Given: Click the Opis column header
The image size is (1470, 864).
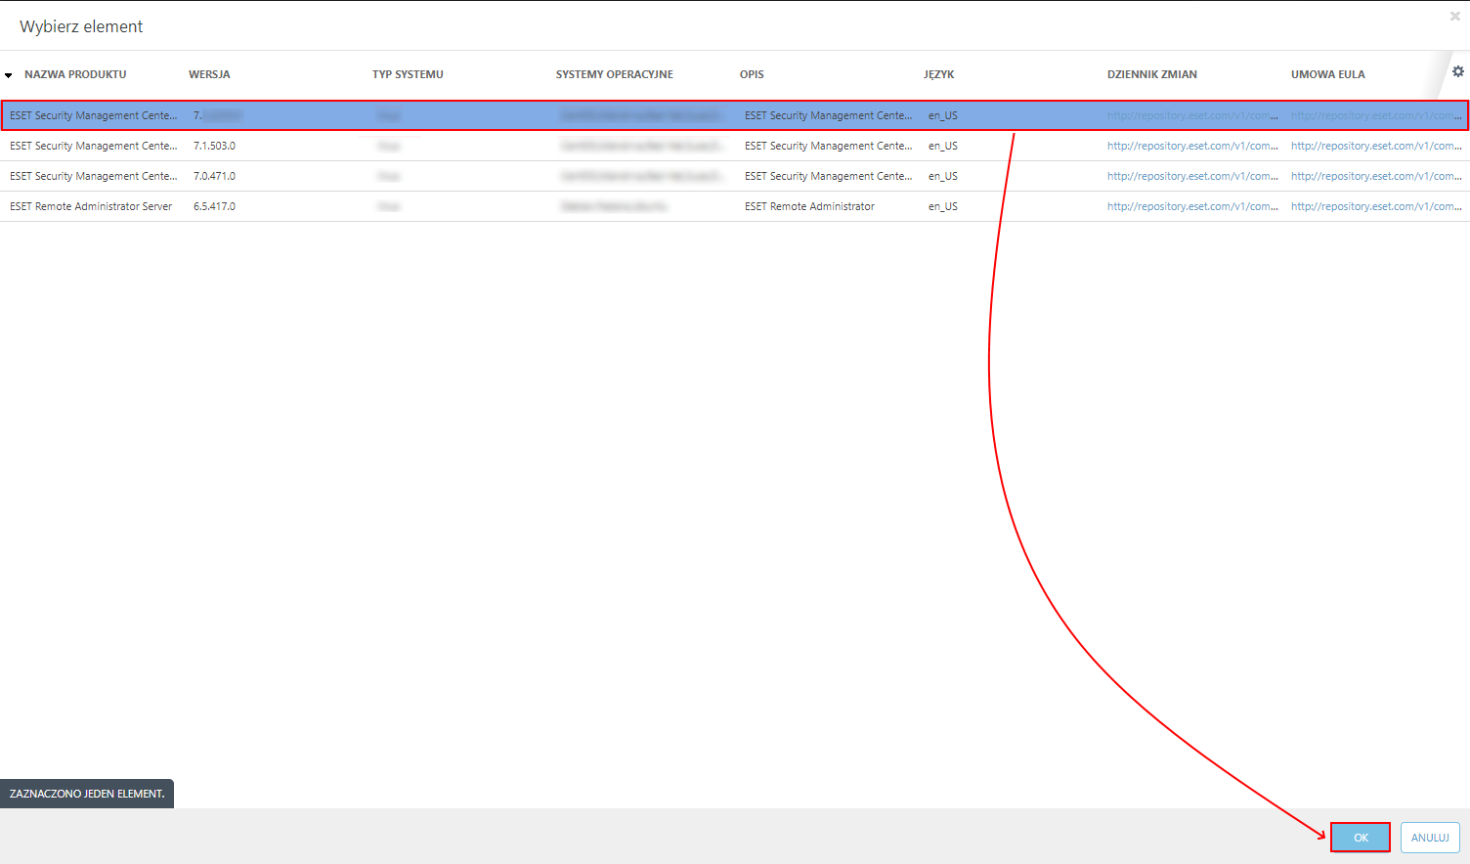Looking at the screenshot, I should click(x=752, y=74).
